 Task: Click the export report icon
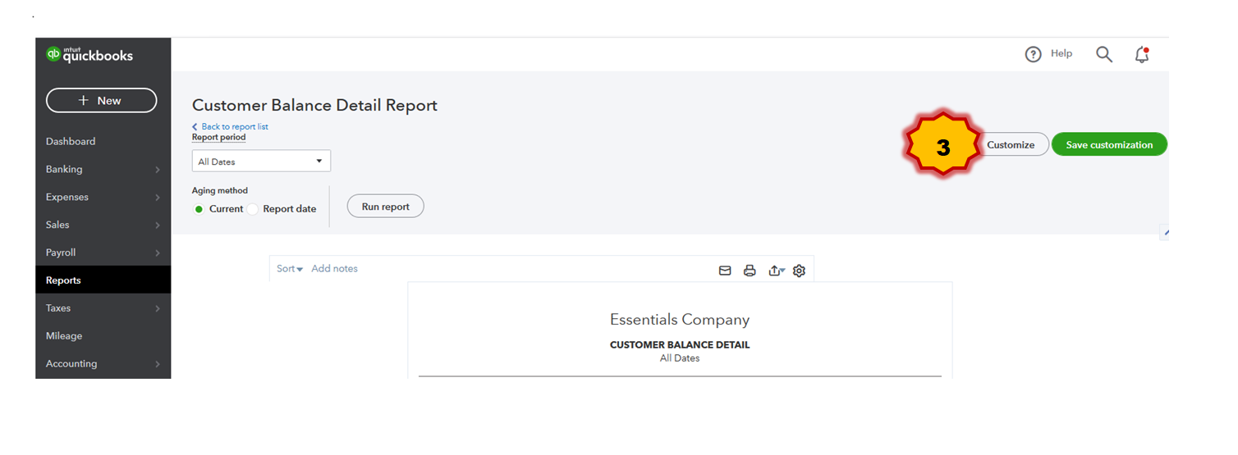(776, 271)
